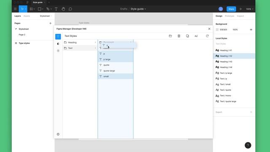Click the Drafts breadcrumb link

pos(124,9)
